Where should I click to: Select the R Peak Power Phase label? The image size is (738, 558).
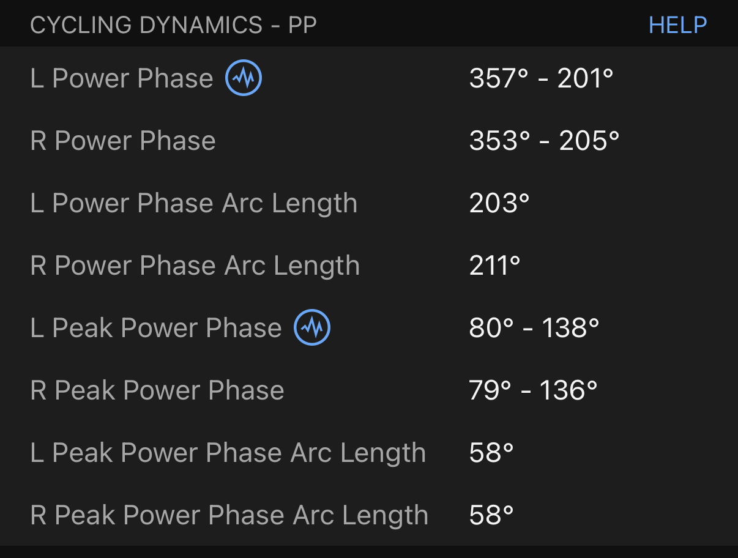[x=157, y=390]
